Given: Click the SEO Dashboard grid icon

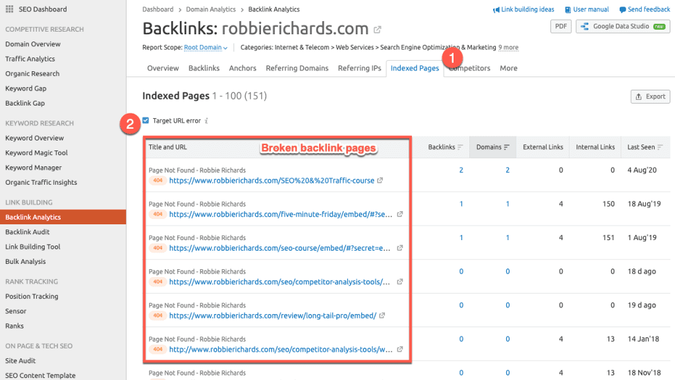Looking at the screenshot, I should (9, 9).
